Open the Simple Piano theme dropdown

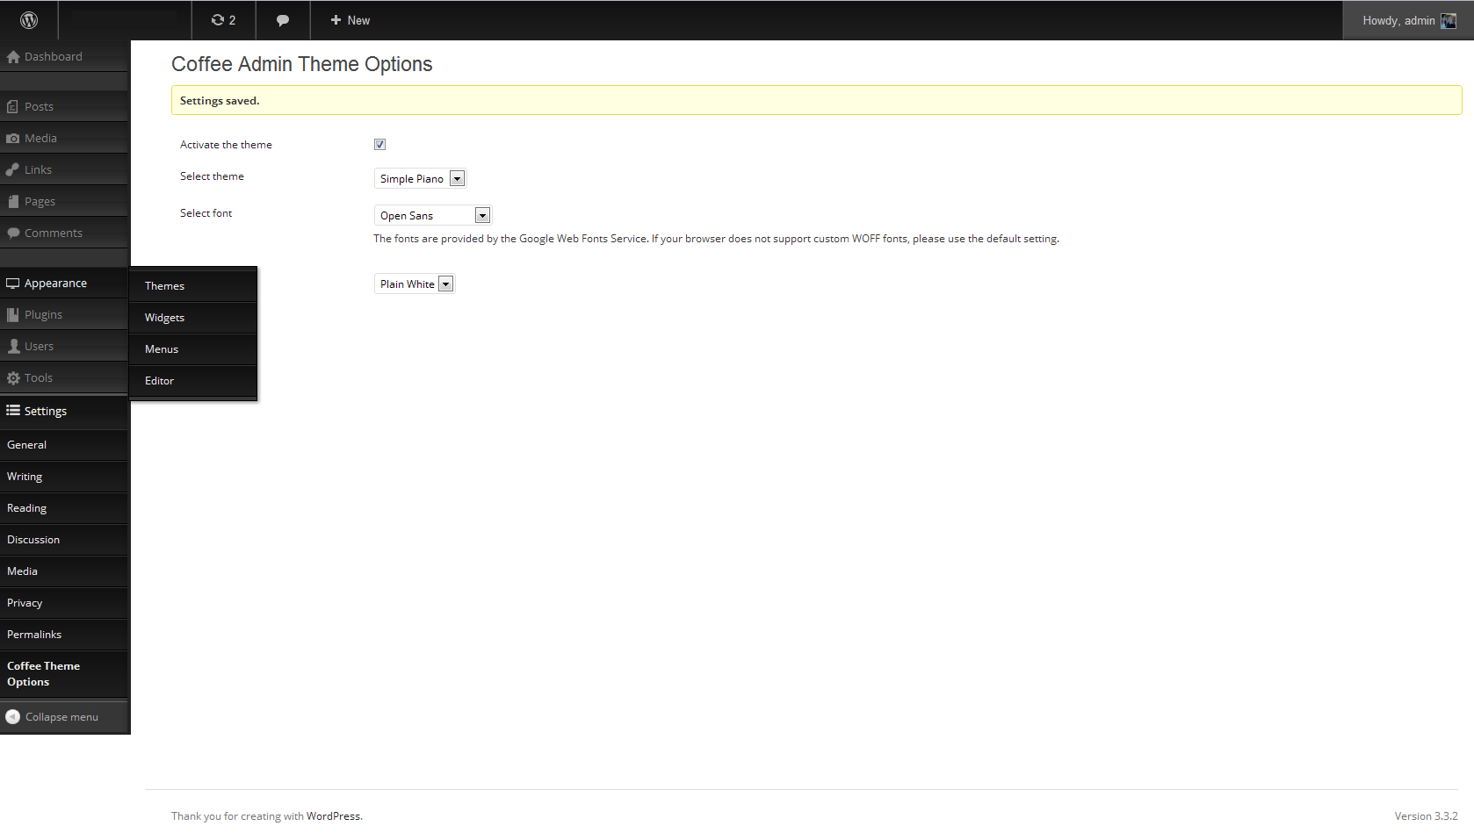[x=420, y=179]
